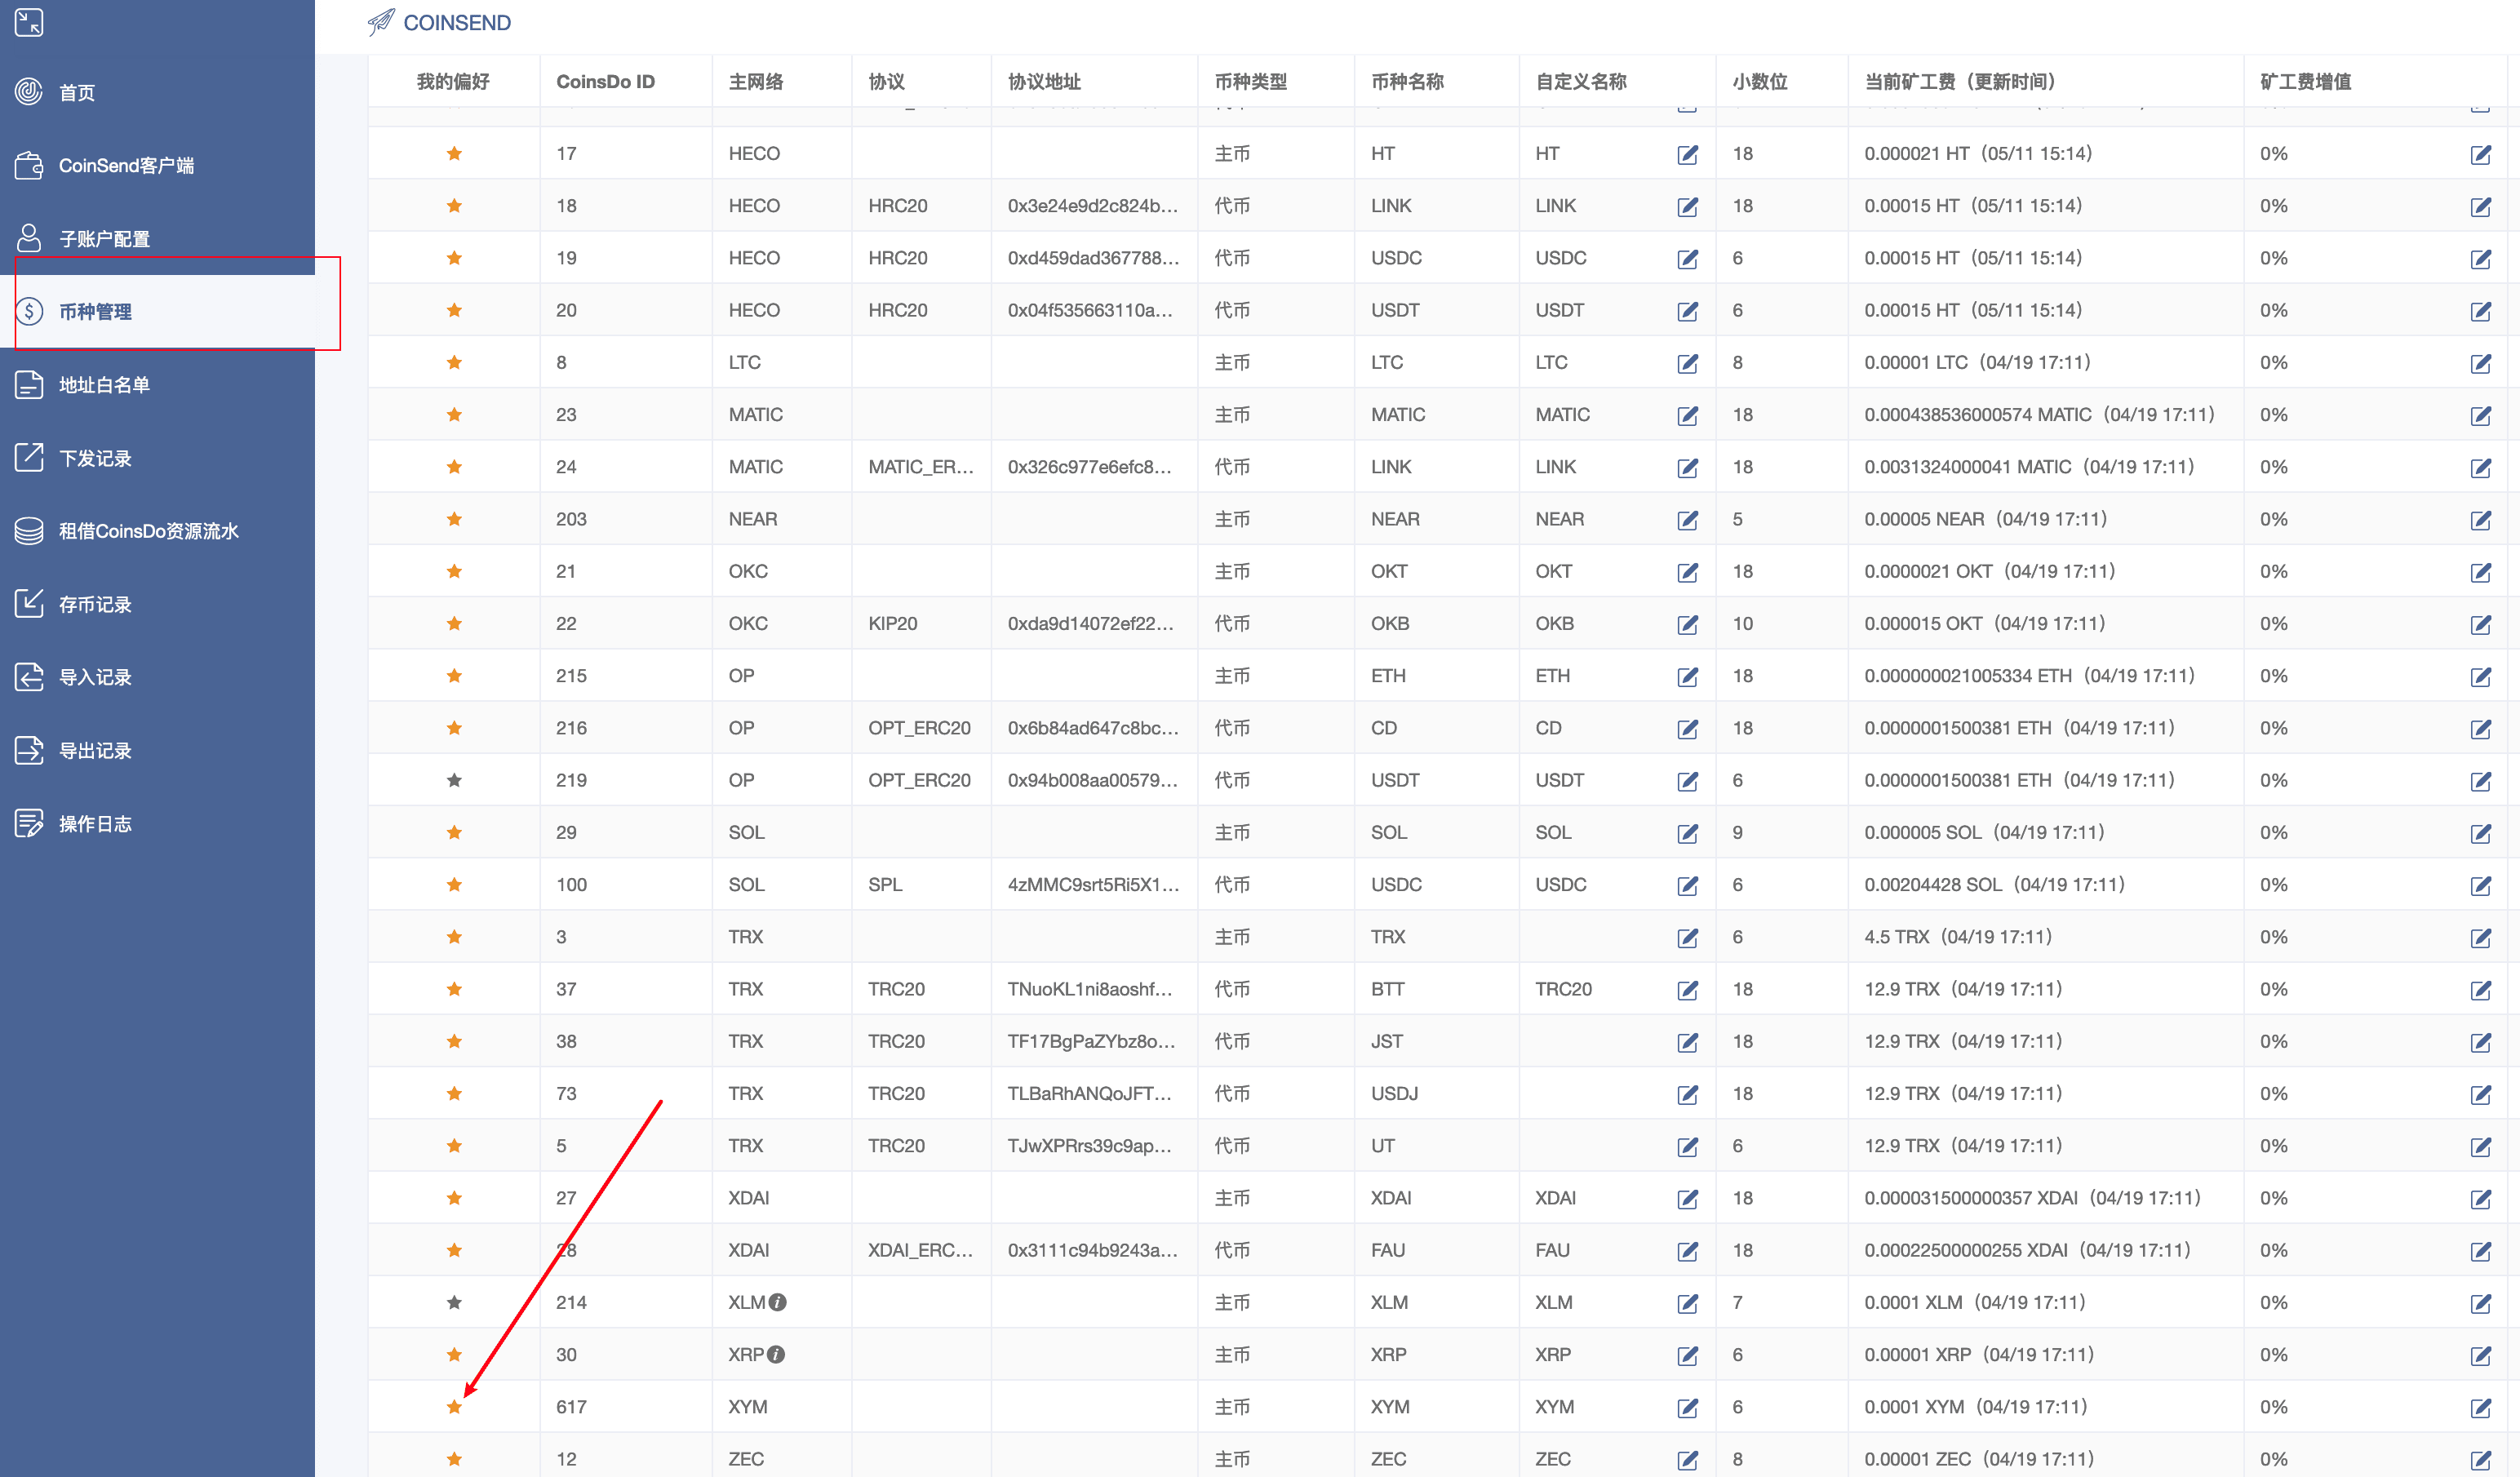
Task: Click 租借CoinsDo资源流水 sidebar link
Action: (x=148, y=531)
